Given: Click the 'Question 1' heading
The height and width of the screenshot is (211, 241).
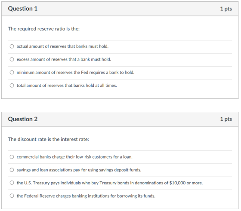Looking at the screenshot, I should point(23,9).
